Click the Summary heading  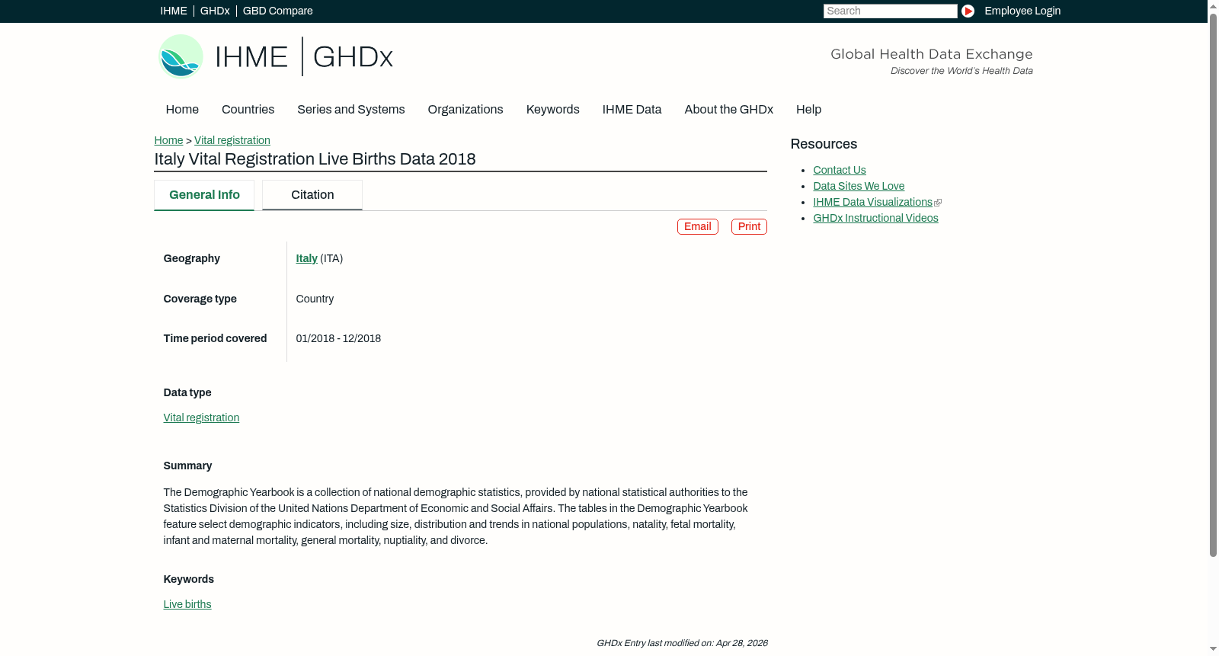(187, 466)
